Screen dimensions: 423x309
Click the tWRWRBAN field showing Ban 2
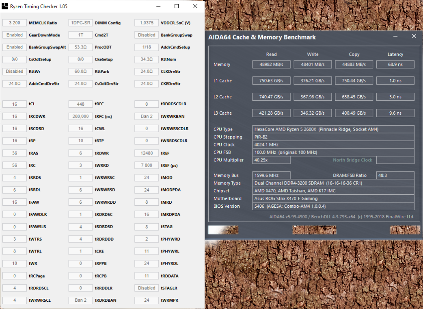pyautogui.click(x=147, y=116)
